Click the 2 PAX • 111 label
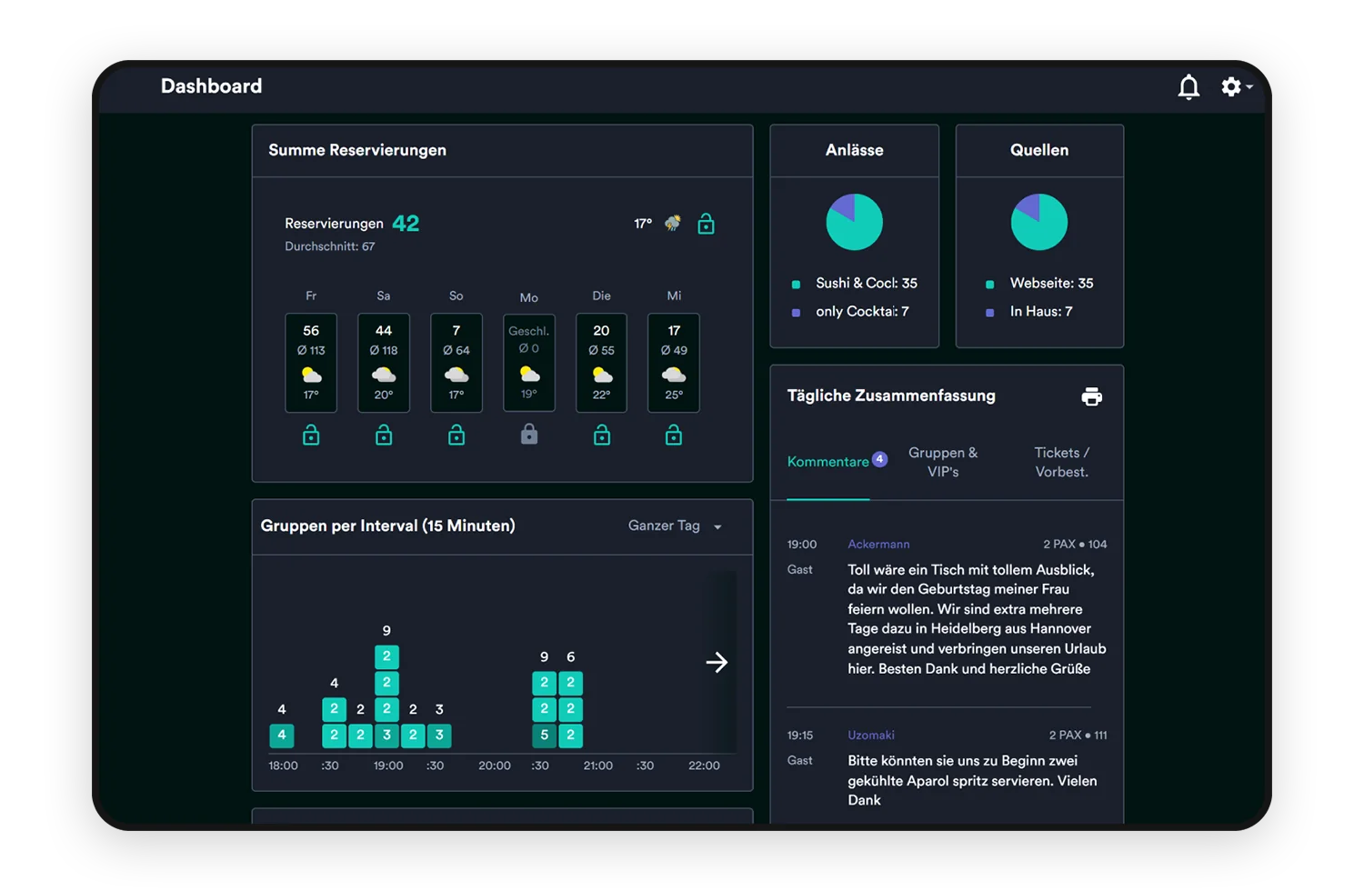The height and width of the screenshot is (891, 1364). (x=1078, y=735)
